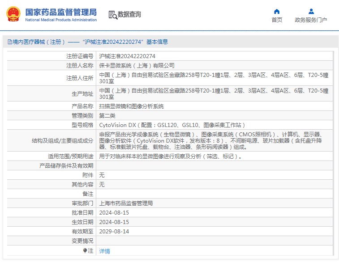This screenshot has height=262, width=339.
Task: Click the 生产地址 label
Action: click(82, 94)
